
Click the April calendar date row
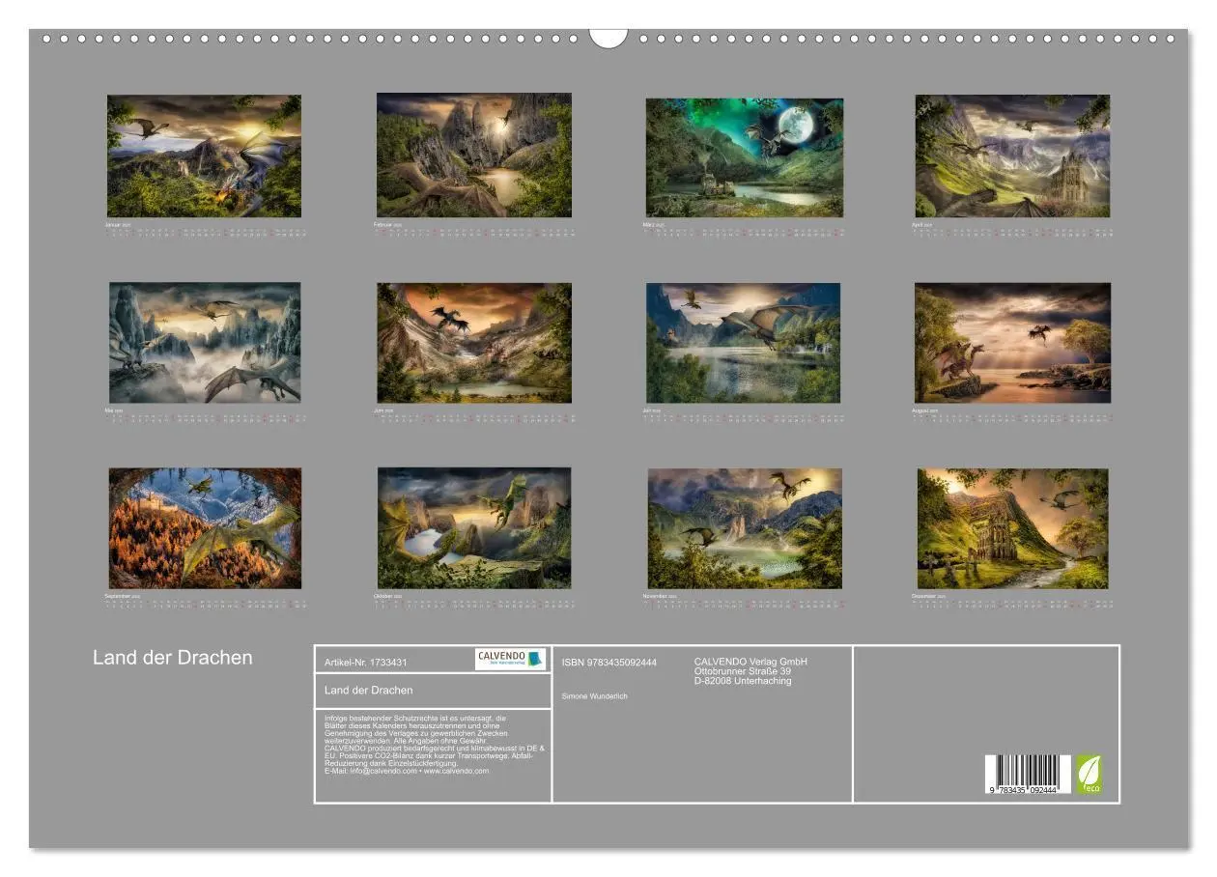1012,233
